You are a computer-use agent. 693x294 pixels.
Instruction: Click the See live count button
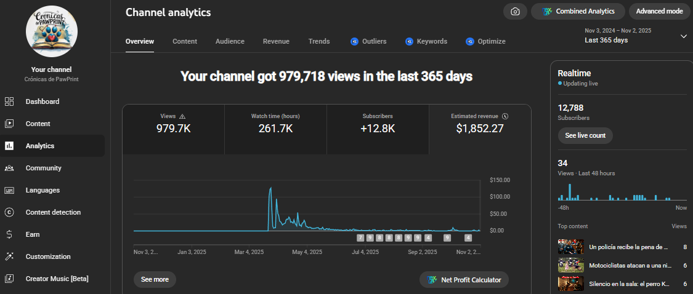(x=585, y=135)
